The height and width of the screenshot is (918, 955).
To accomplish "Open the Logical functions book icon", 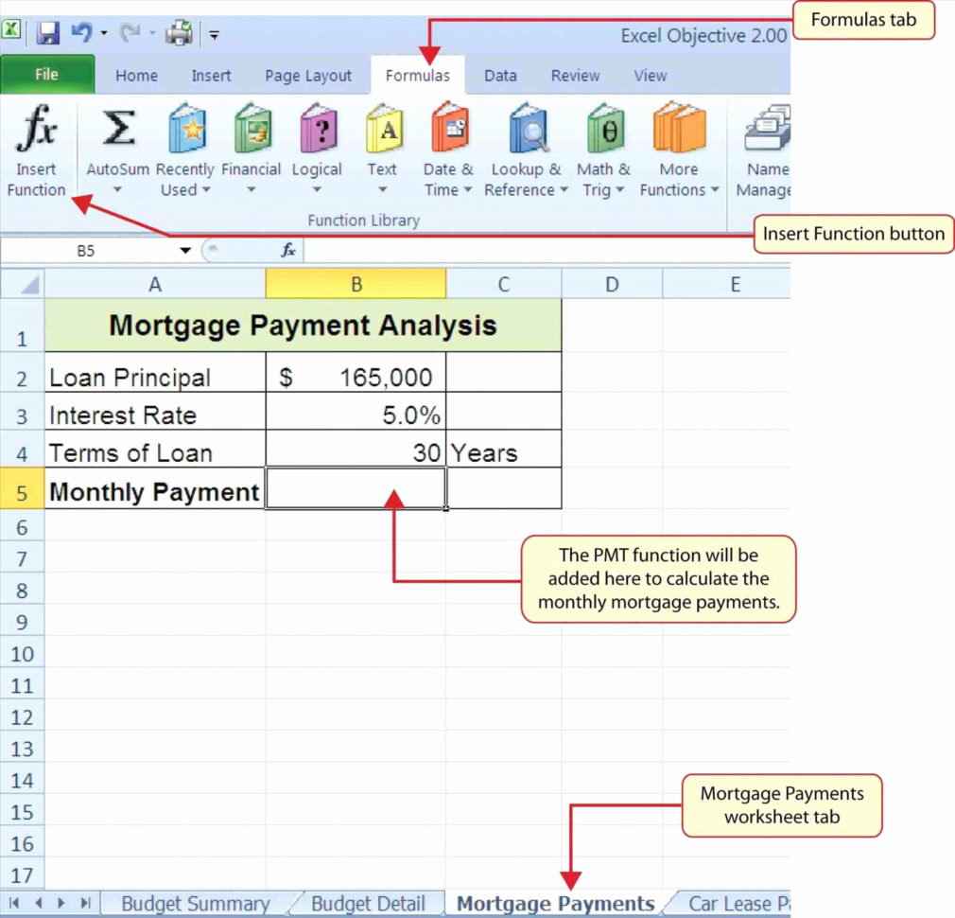I will point(318,128).
